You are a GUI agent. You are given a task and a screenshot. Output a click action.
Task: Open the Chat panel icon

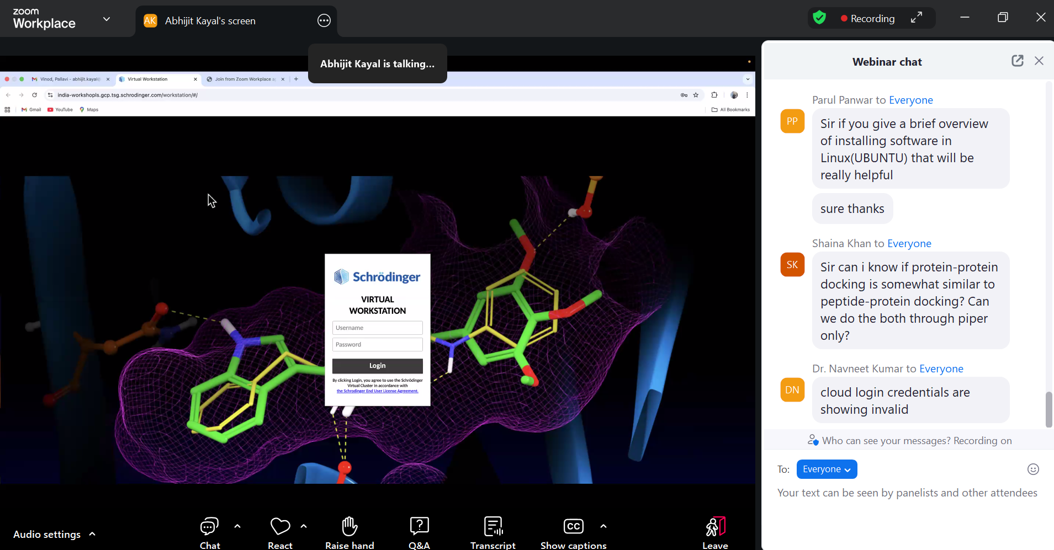click(209, 527)
